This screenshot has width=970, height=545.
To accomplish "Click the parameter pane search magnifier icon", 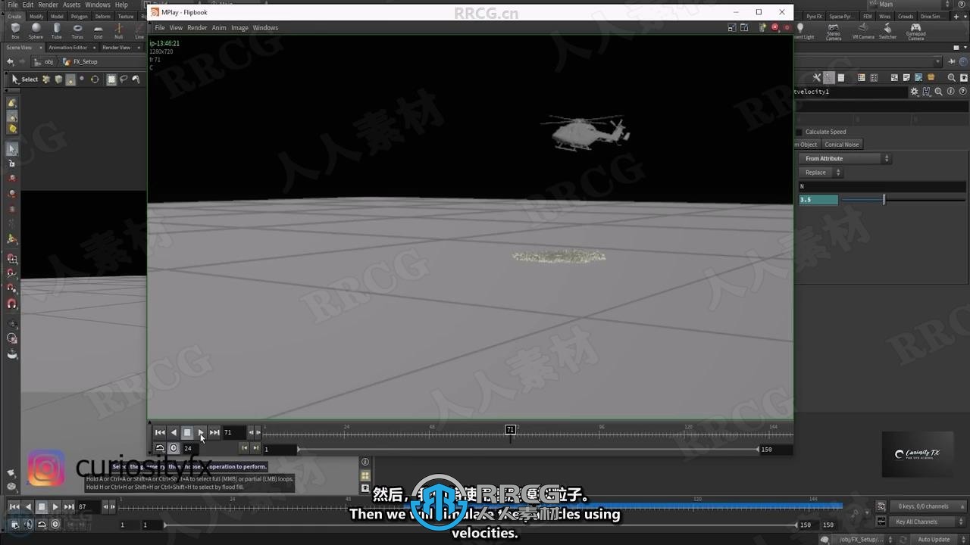I will (x=938, y=92).
